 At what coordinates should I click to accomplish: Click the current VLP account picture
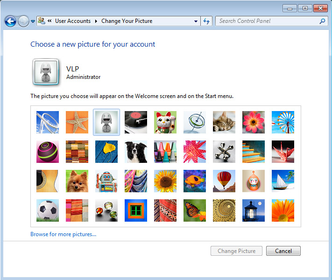[46, 72]
